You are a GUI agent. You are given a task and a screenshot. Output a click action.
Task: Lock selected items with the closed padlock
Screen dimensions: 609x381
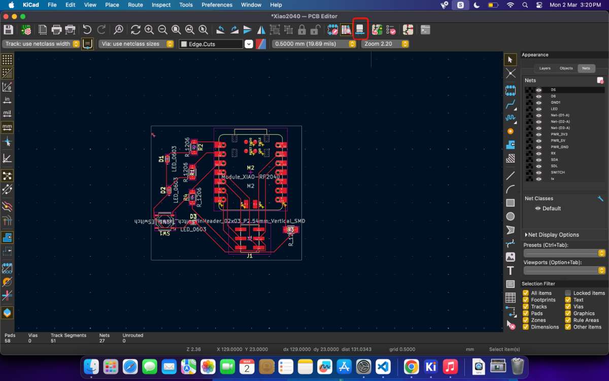302,30
